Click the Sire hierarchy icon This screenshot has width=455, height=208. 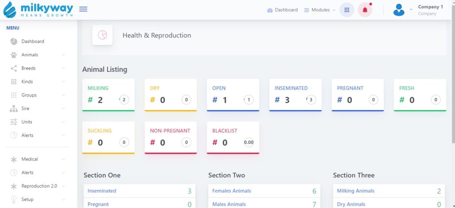(14, 109)
